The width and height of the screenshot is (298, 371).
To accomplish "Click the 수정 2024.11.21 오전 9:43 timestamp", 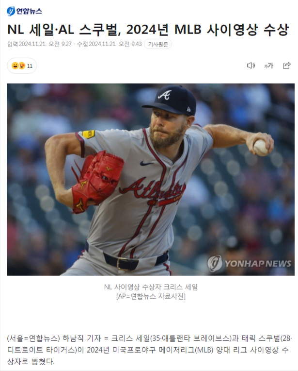I will coord(110,44).
